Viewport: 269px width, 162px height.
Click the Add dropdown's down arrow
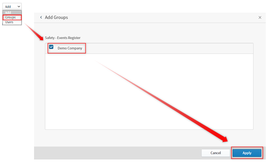pyautogui.click(x=18, y=6)
